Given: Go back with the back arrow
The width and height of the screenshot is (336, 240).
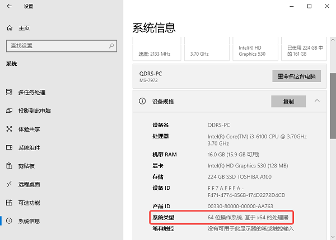Looking at the screenshot, I should pos(9,6).
